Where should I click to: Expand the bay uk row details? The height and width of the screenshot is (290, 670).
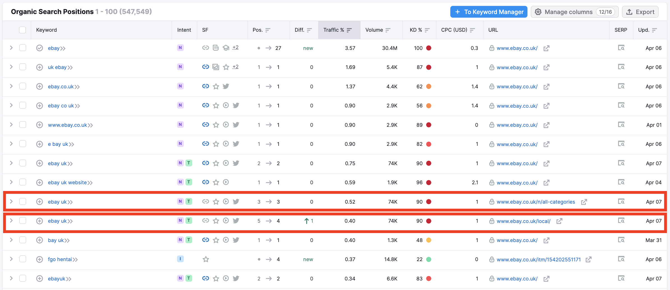point(11,240)
